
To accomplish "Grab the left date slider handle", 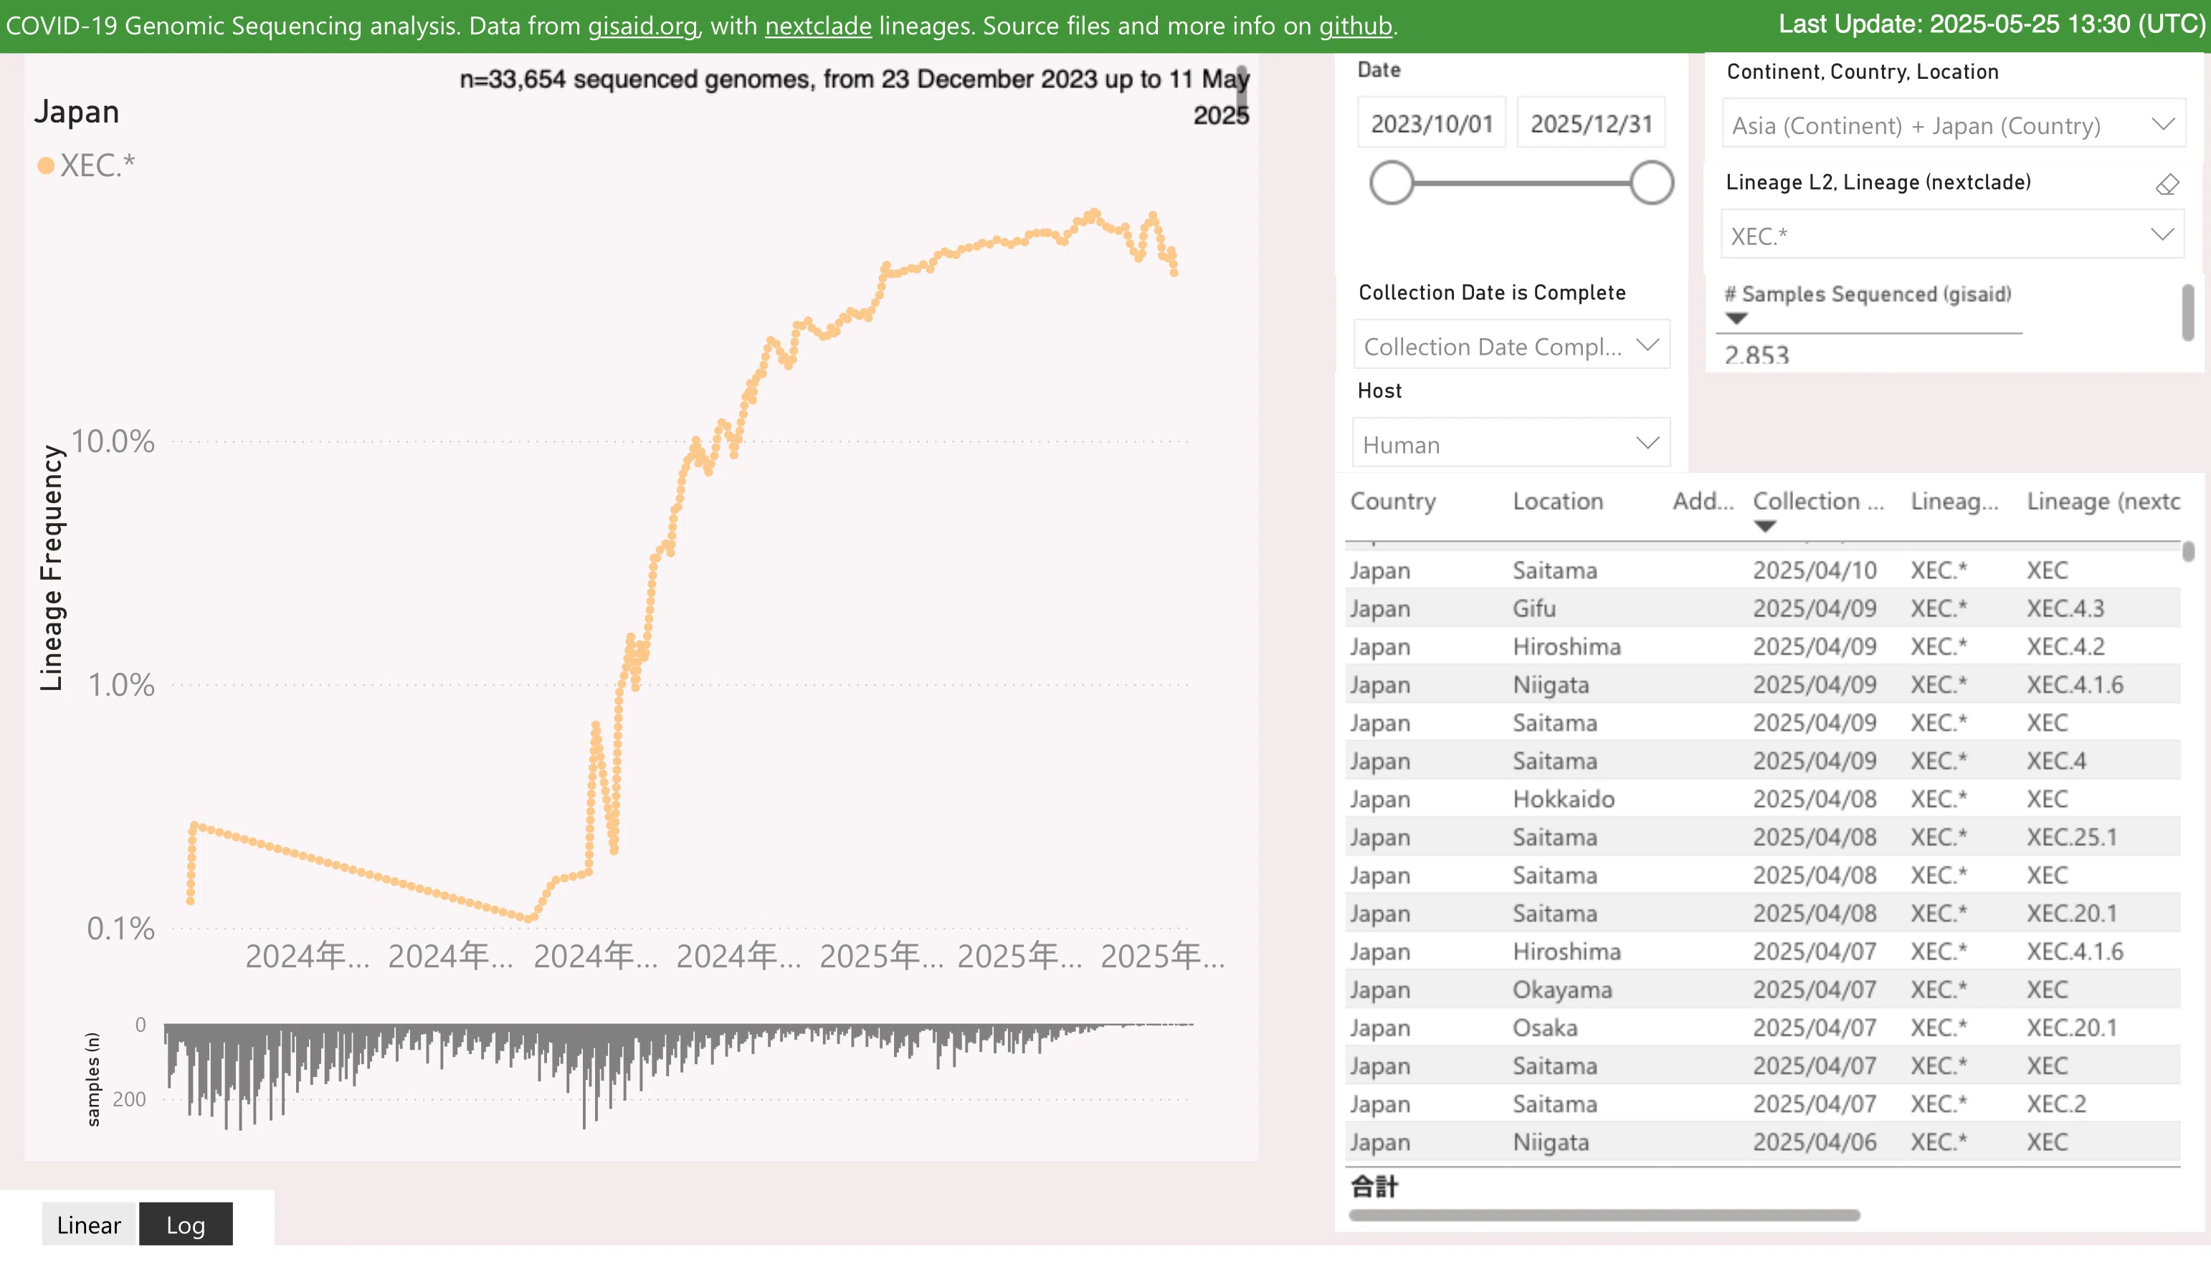I will pyautogui.click(x=1391, y=183).
